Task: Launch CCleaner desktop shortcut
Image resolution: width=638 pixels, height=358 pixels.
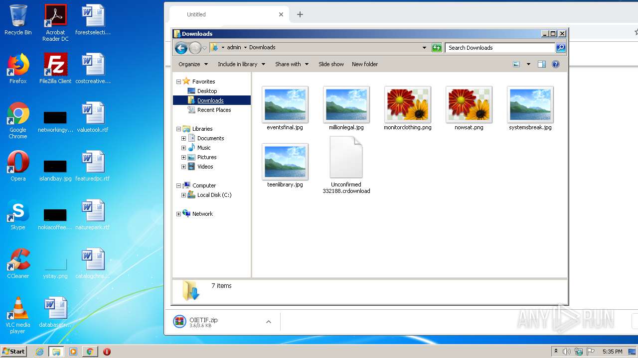Action: pyautogui.click(x=18, y=264)
